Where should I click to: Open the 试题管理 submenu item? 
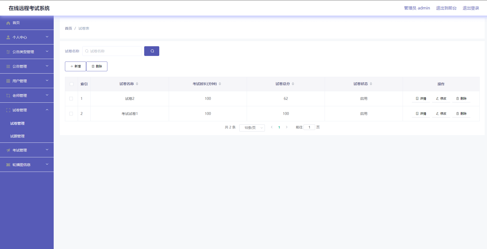(17, 136)
